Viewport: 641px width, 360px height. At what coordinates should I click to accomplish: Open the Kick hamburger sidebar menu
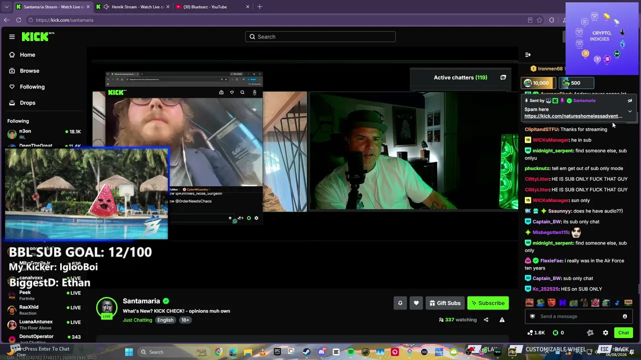coord(12,36)
